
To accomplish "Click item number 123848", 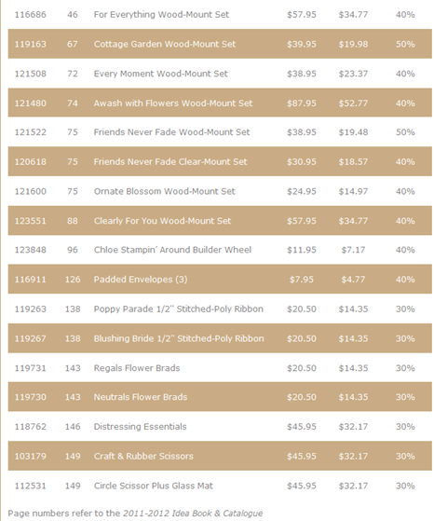I will (30, 250).
